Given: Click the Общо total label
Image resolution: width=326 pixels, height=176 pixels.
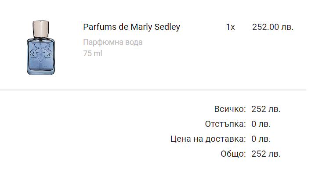Looking at the screenshot, I should (233, 154).
